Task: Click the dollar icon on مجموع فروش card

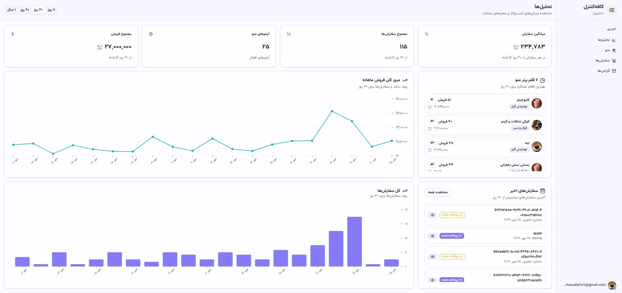Action: click(x=13, y=34)
